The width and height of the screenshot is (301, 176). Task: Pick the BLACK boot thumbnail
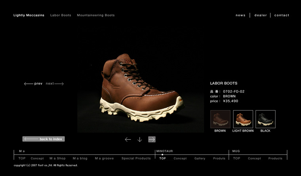click(265, 119)
